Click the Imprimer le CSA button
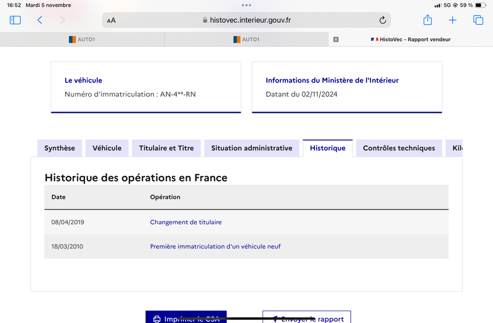The image size is (493, 323). (x=186, y=317)
